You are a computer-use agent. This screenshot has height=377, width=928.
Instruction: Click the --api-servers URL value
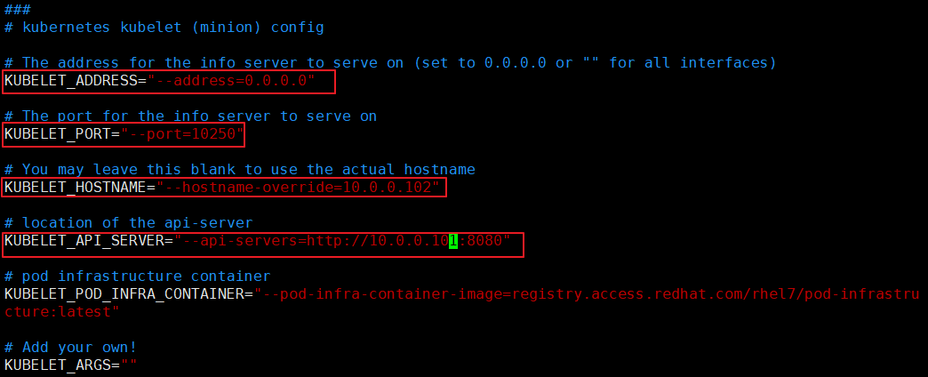point(338,241)
